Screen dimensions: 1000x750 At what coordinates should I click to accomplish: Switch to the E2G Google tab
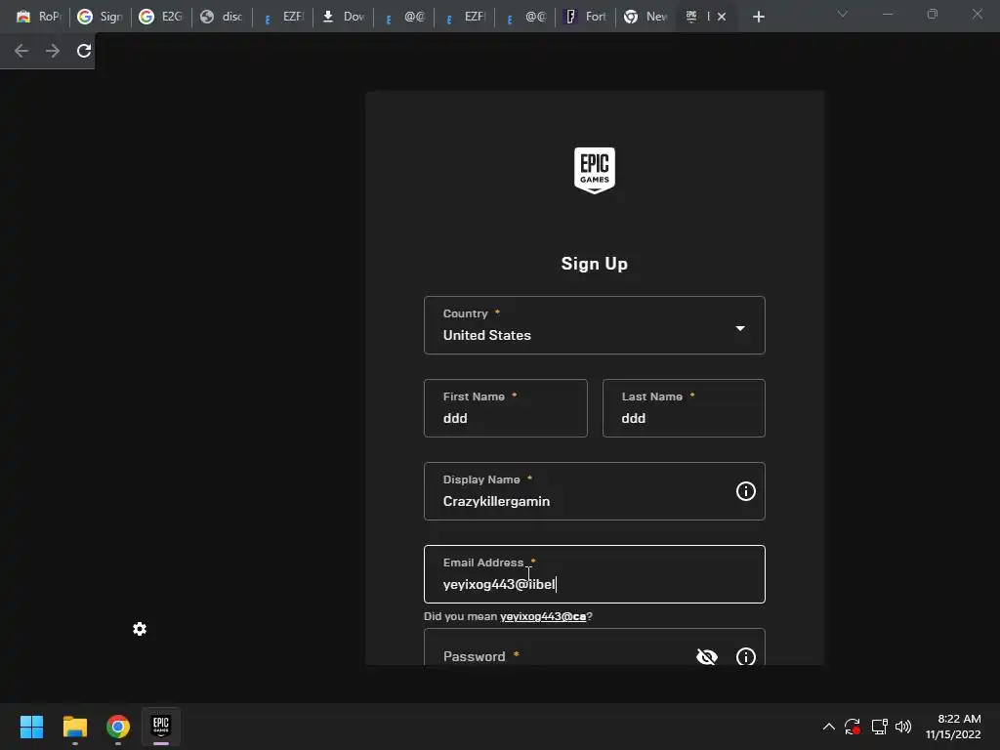(161, 17)
